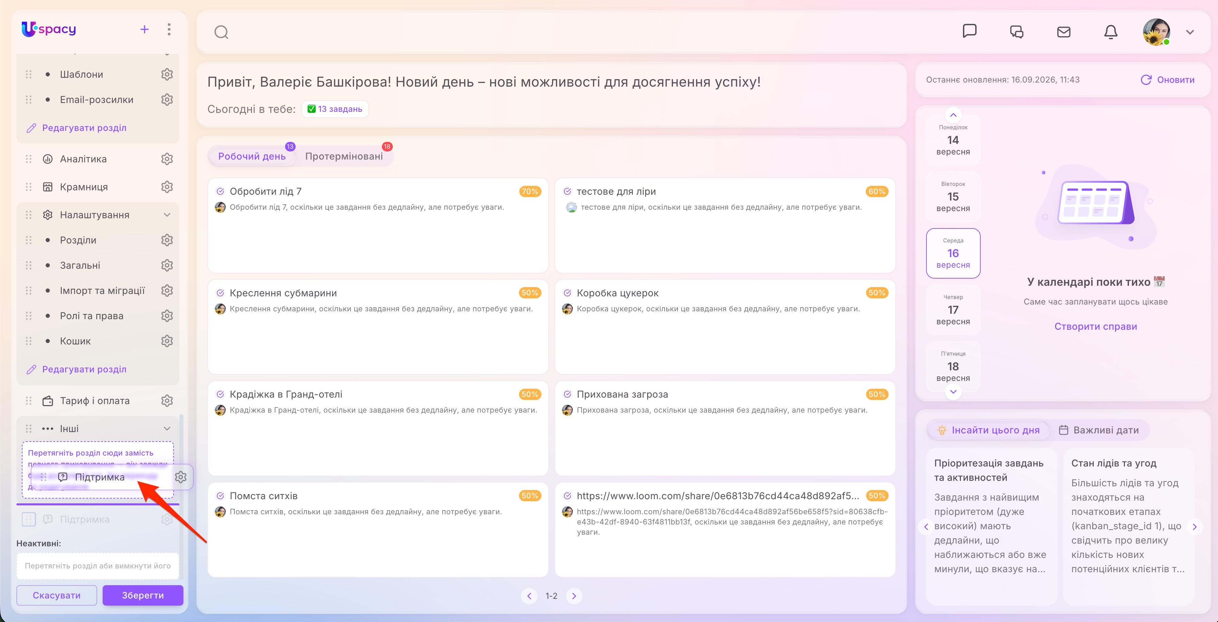Toggle completion check on Помста ситхів
Viewport: 1218px width, 622px height.
pos(220,496)
